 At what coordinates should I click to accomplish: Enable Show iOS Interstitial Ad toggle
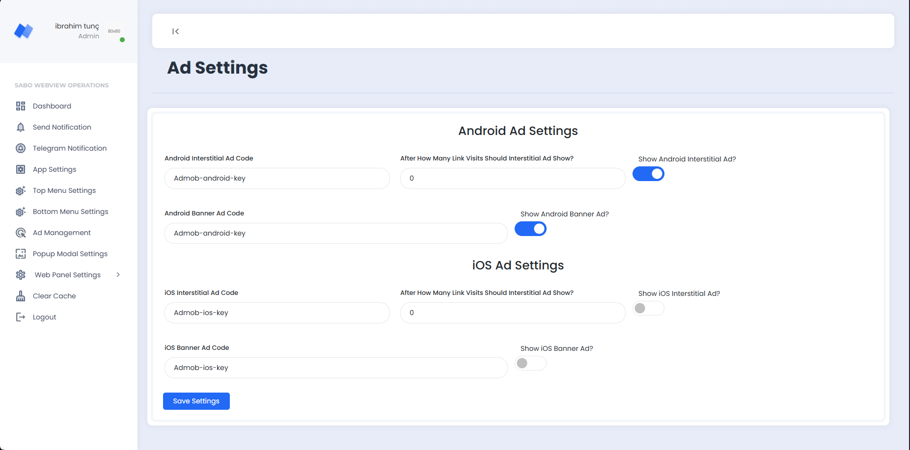[x=648, y=308]
